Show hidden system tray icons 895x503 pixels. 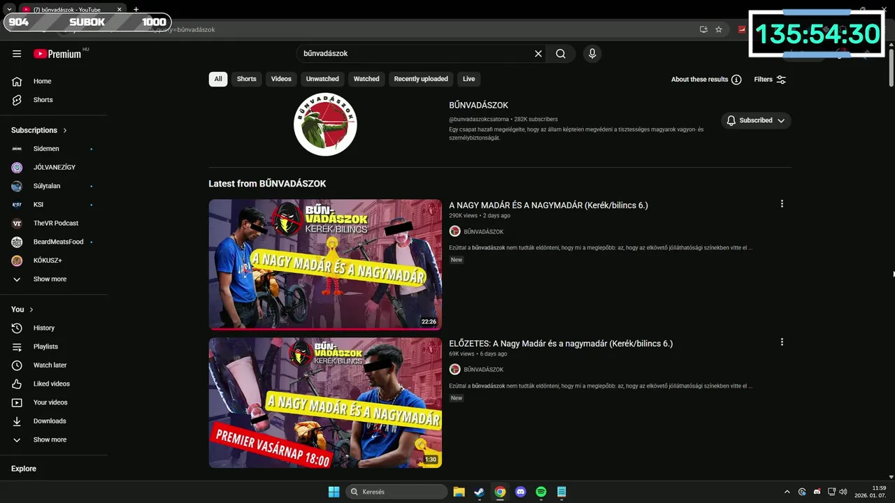click(787, 492)
